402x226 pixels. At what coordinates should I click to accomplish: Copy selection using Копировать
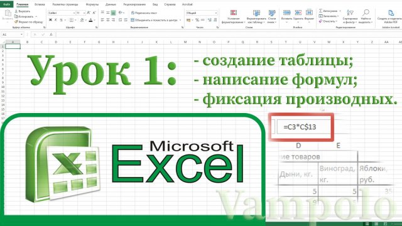click(24, 16)
